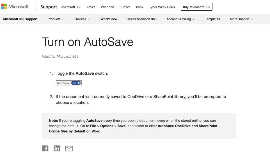Share this article via email icon
270x154 pixels.
[x=69, y=148]
